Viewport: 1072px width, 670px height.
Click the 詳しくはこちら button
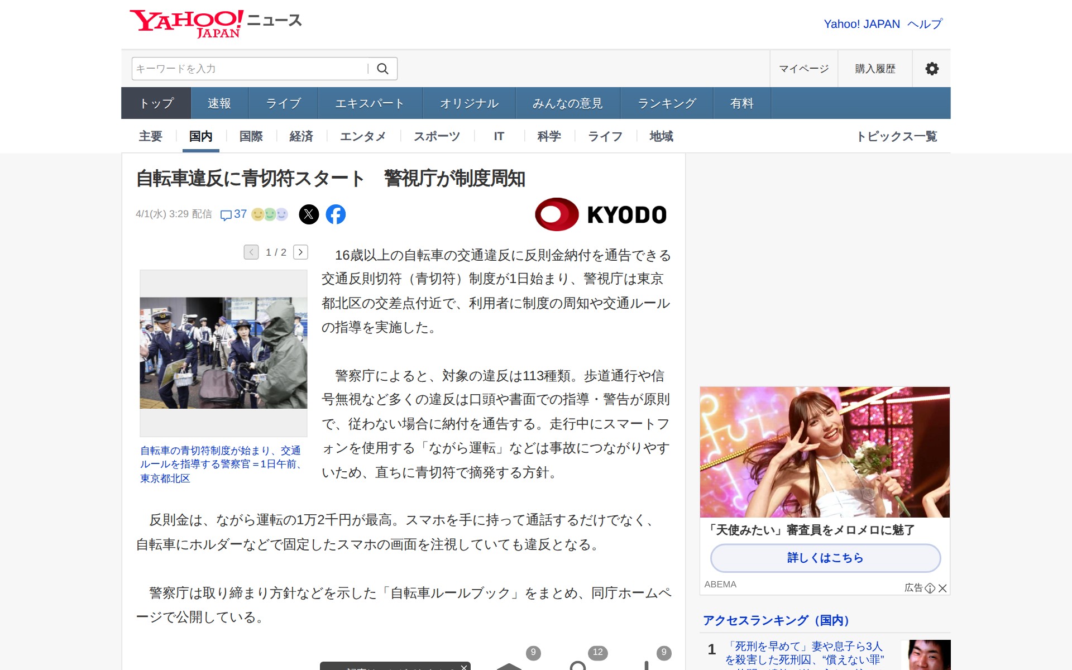pyautogui.click(x=825, y=558)
